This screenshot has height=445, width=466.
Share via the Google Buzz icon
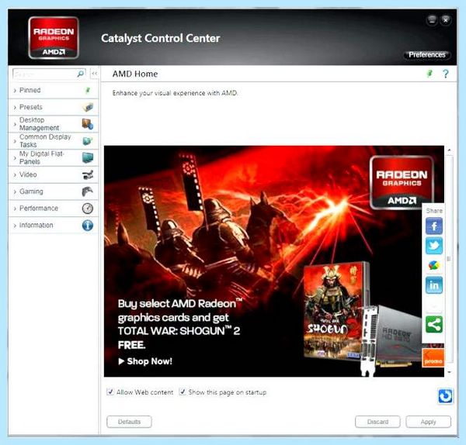[x=434, y=265]
